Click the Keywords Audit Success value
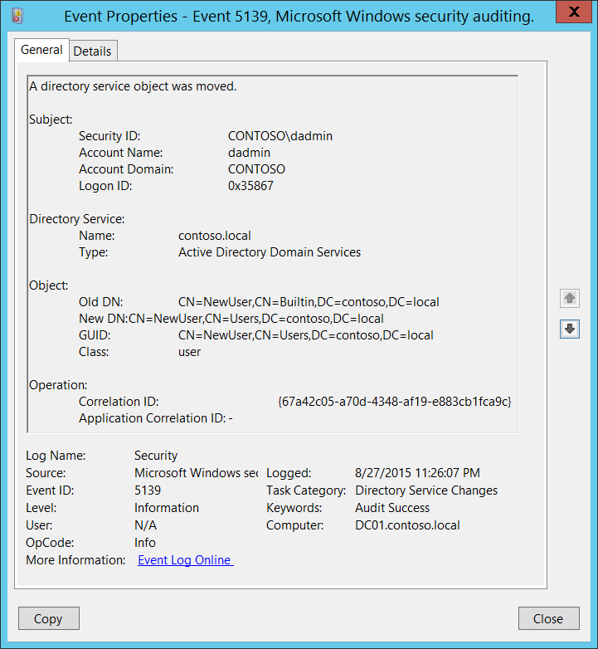Screen dimensions: 598x649 [x=392, y=508]
